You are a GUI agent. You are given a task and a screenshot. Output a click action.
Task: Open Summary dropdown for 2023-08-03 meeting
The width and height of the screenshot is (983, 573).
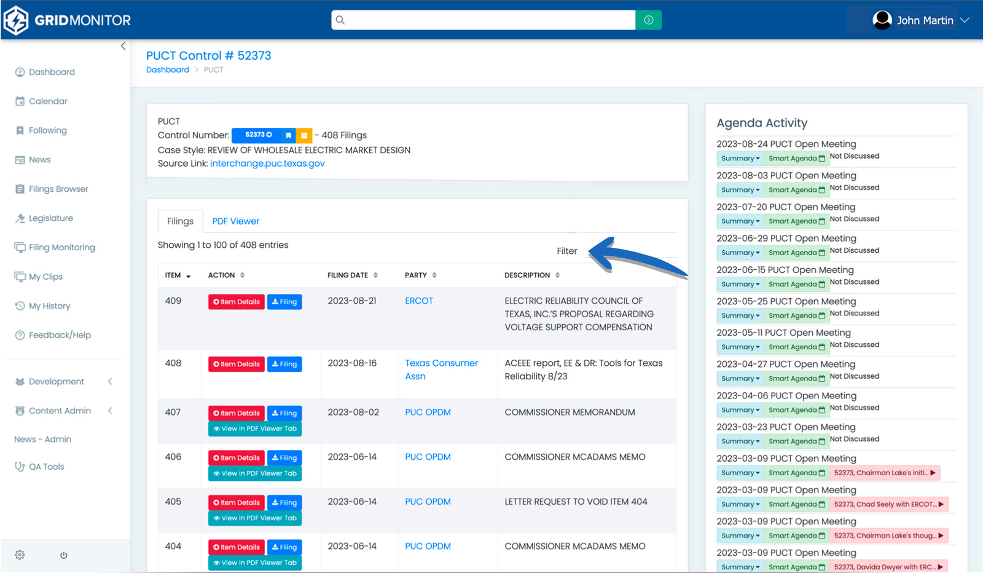pyautogui.click(x=740, y=190)
